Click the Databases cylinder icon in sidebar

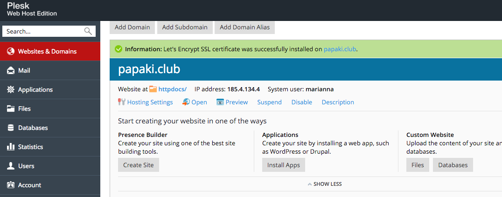[x=11, y=128]
